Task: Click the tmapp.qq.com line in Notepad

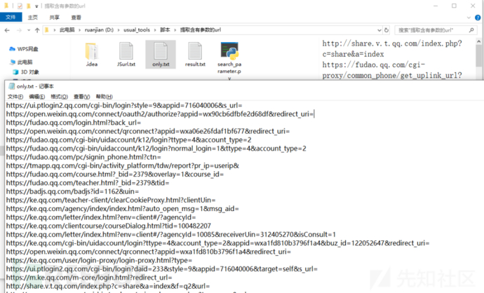Action: point(123,165)
